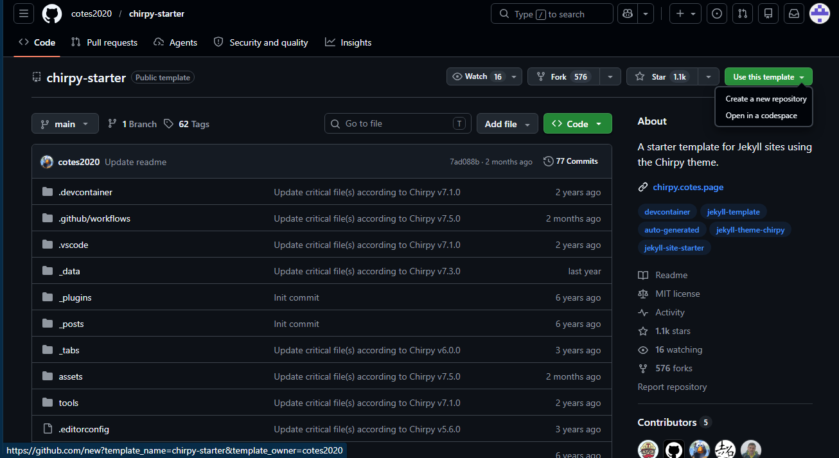Click the _posts folder icon
The height and width of the screenshot is (458, 839).
[48, 324]
